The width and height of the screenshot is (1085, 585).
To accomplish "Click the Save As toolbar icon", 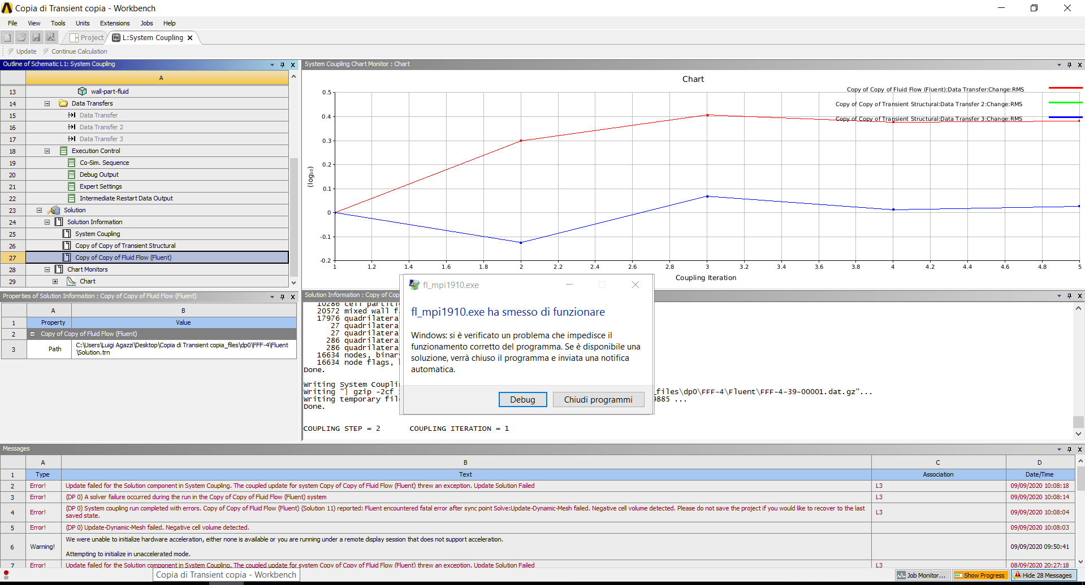I will (x=51, y=37).
